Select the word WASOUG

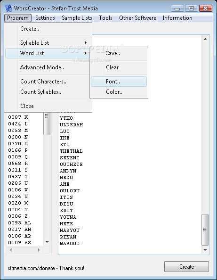[x=70, y=243]
